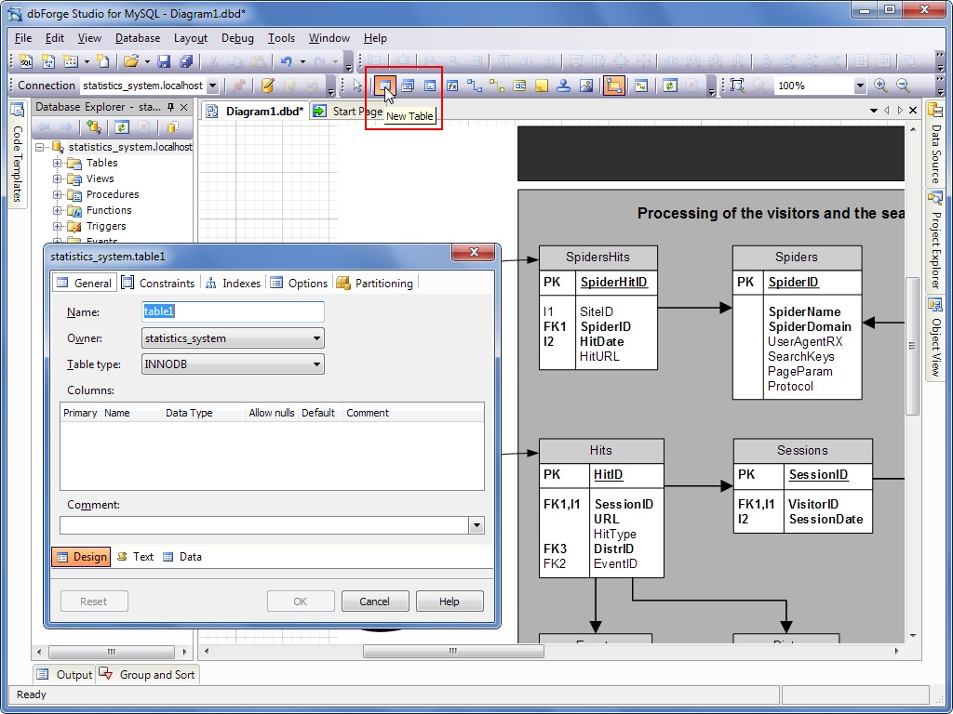
Task: Save the diagram with the floppy disk icon
Action: [x=164, y=61]
